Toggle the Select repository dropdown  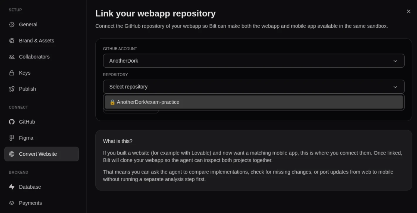click(254, 87)
